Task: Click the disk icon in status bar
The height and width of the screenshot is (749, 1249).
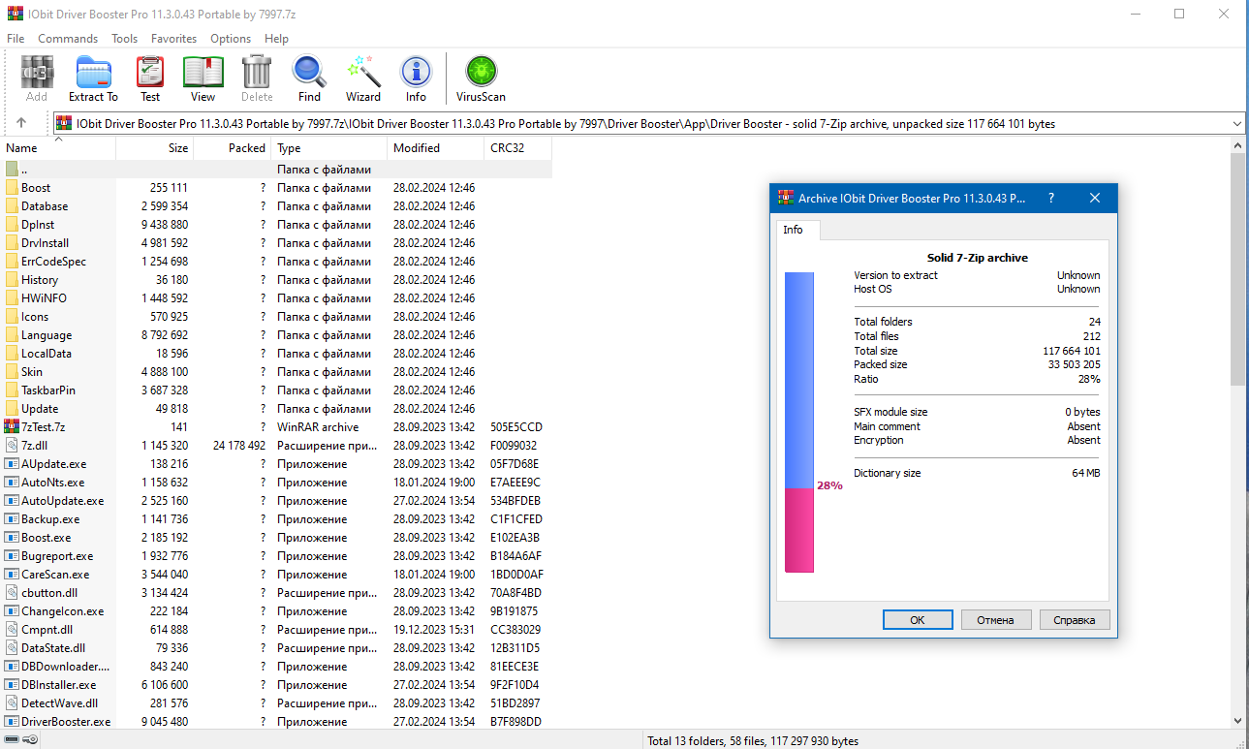Action: click(x=13, y=738)
